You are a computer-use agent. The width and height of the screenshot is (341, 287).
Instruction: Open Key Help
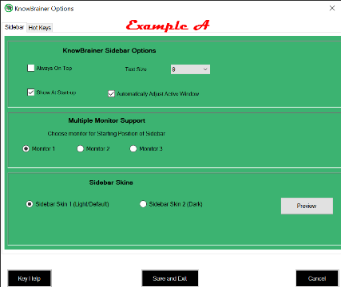[x=30, y=278]
